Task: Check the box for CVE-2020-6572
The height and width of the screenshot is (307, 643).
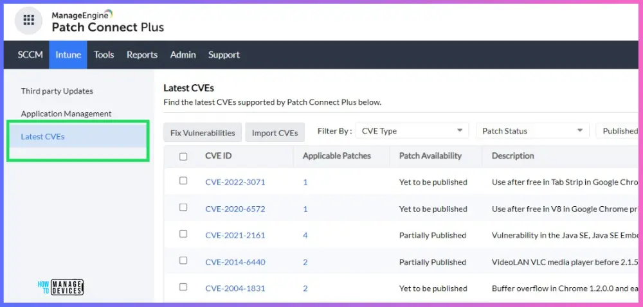Action: (183, 207)
